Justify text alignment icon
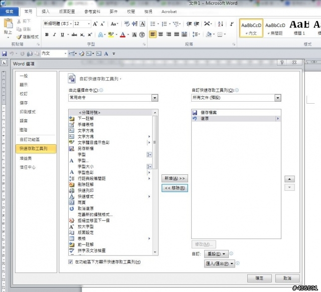 pyautogui.click(x=177, y=34)
